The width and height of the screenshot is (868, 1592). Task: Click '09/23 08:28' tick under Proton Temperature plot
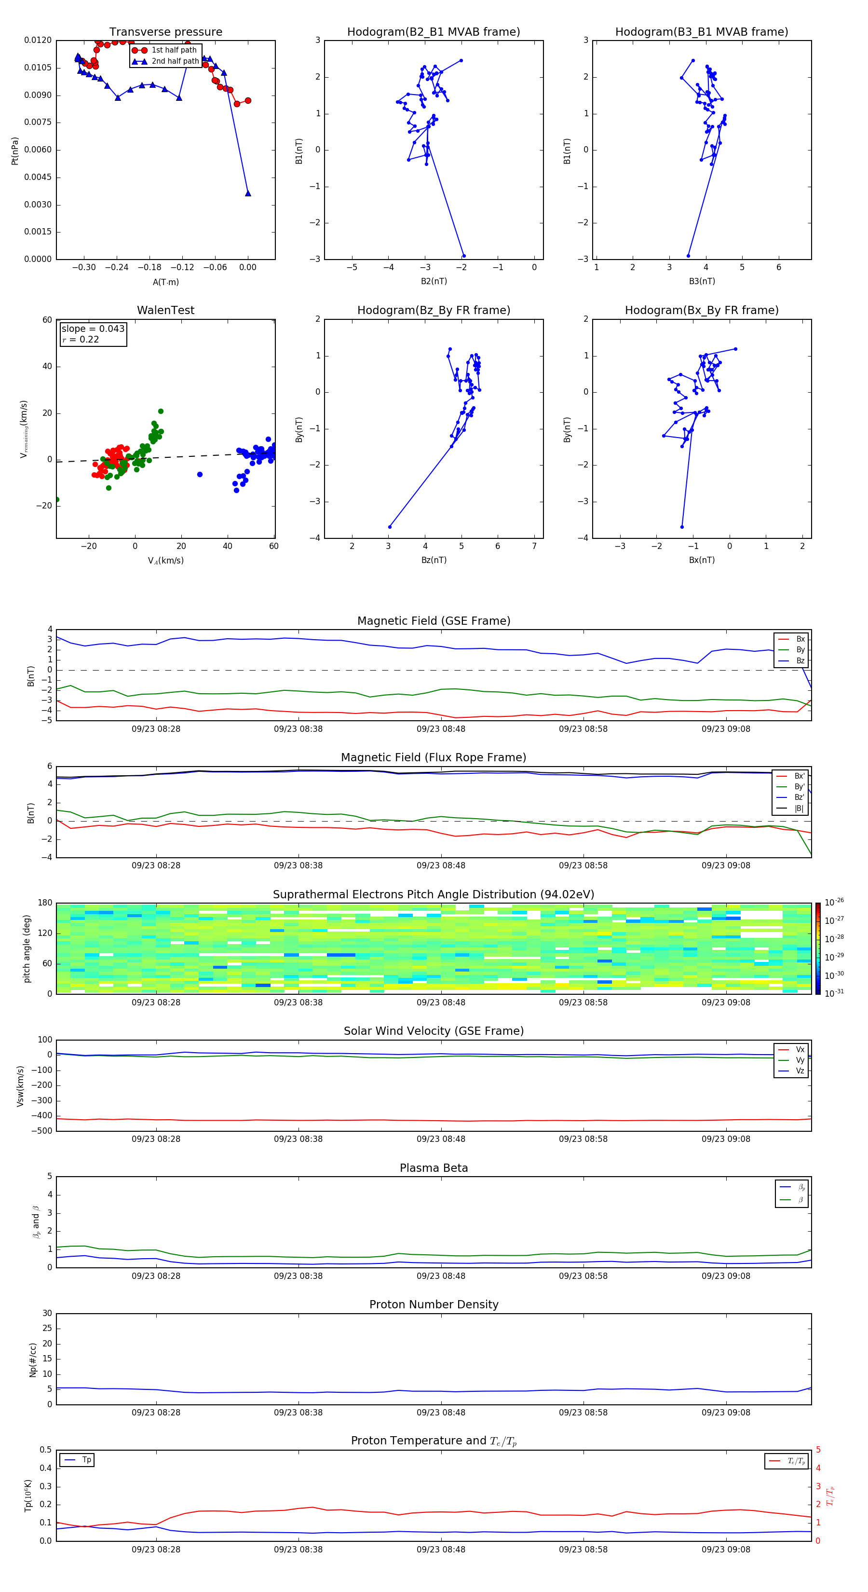pos(156,1550)
